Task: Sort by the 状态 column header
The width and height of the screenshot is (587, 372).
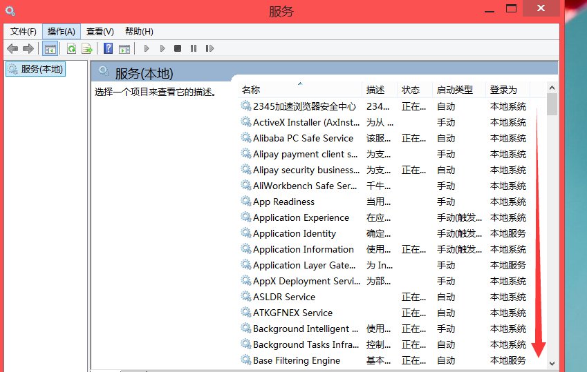Action: [414, 90]
